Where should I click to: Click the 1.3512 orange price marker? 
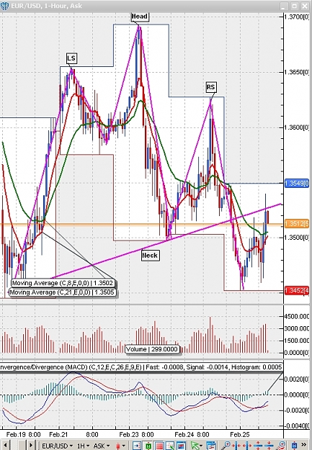pos(296,224)
